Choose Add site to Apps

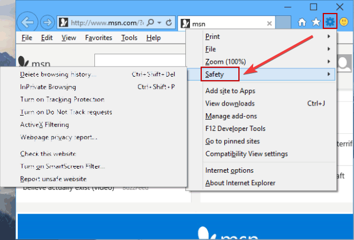261,91
